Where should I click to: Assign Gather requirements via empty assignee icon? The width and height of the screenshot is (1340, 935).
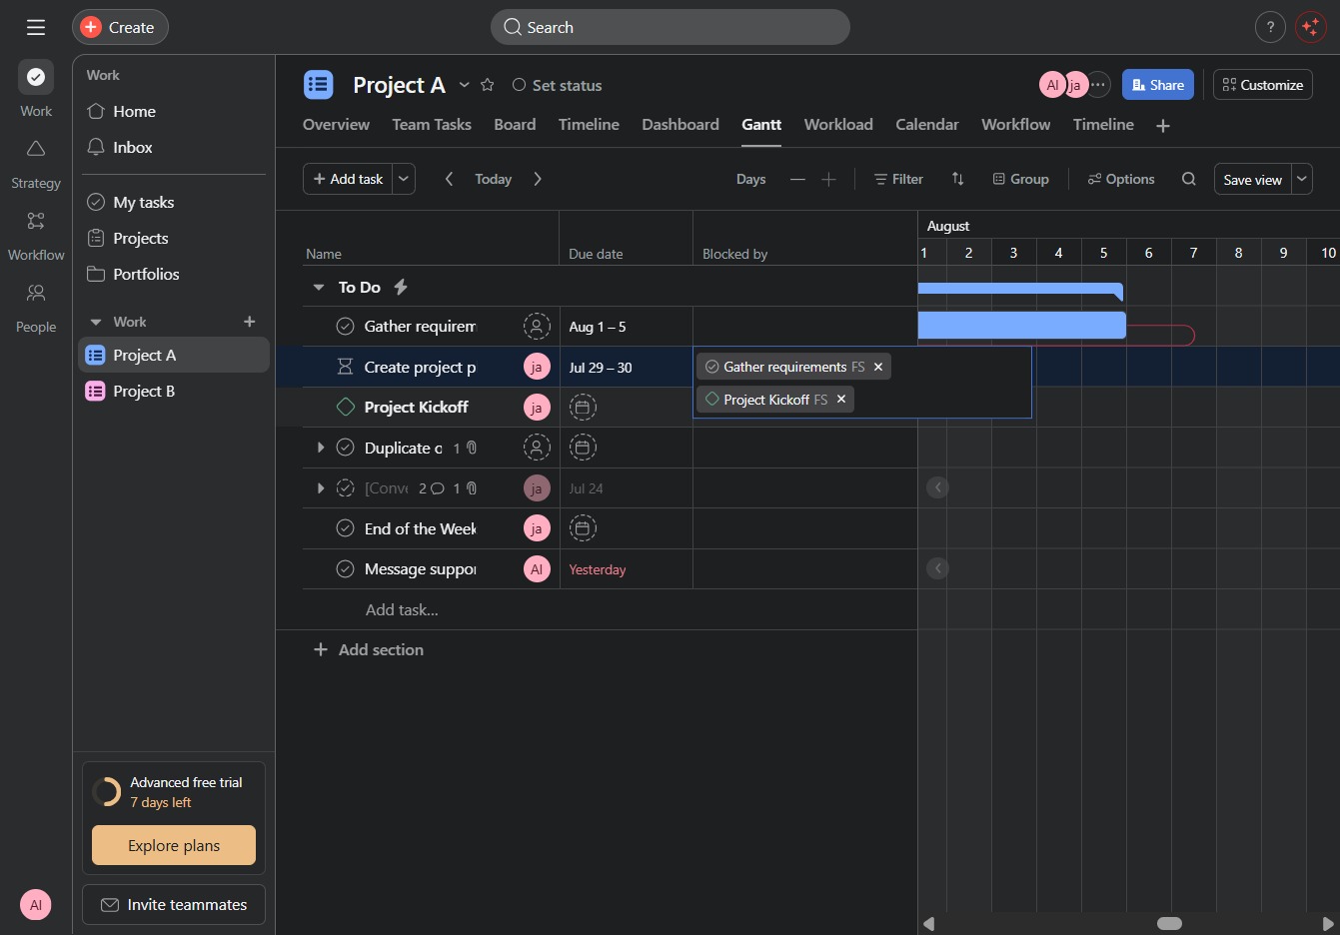[537, 327]
